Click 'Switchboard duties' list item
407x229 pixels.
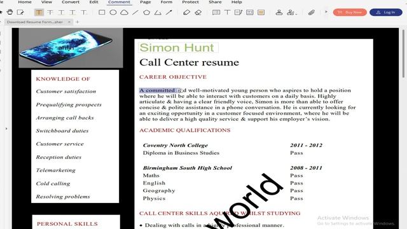click(x=62, y=130)
